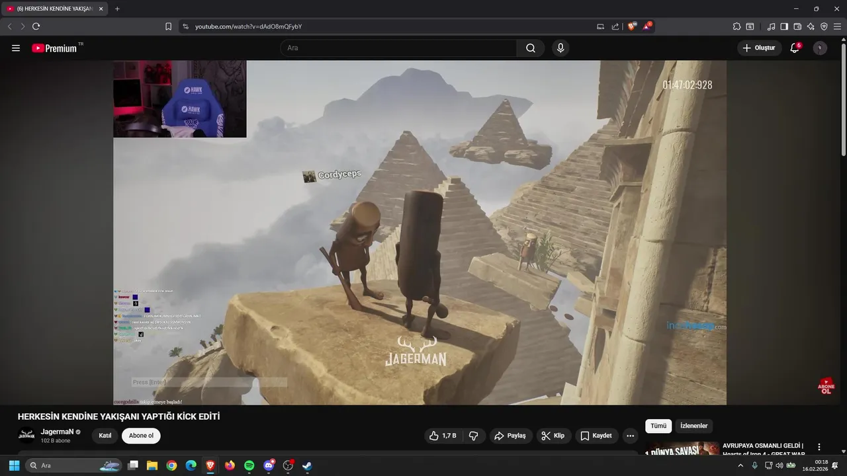This screenshot has width=847, height=476.
Task: Open Steam from taskbar
Action: coord(307,465)
